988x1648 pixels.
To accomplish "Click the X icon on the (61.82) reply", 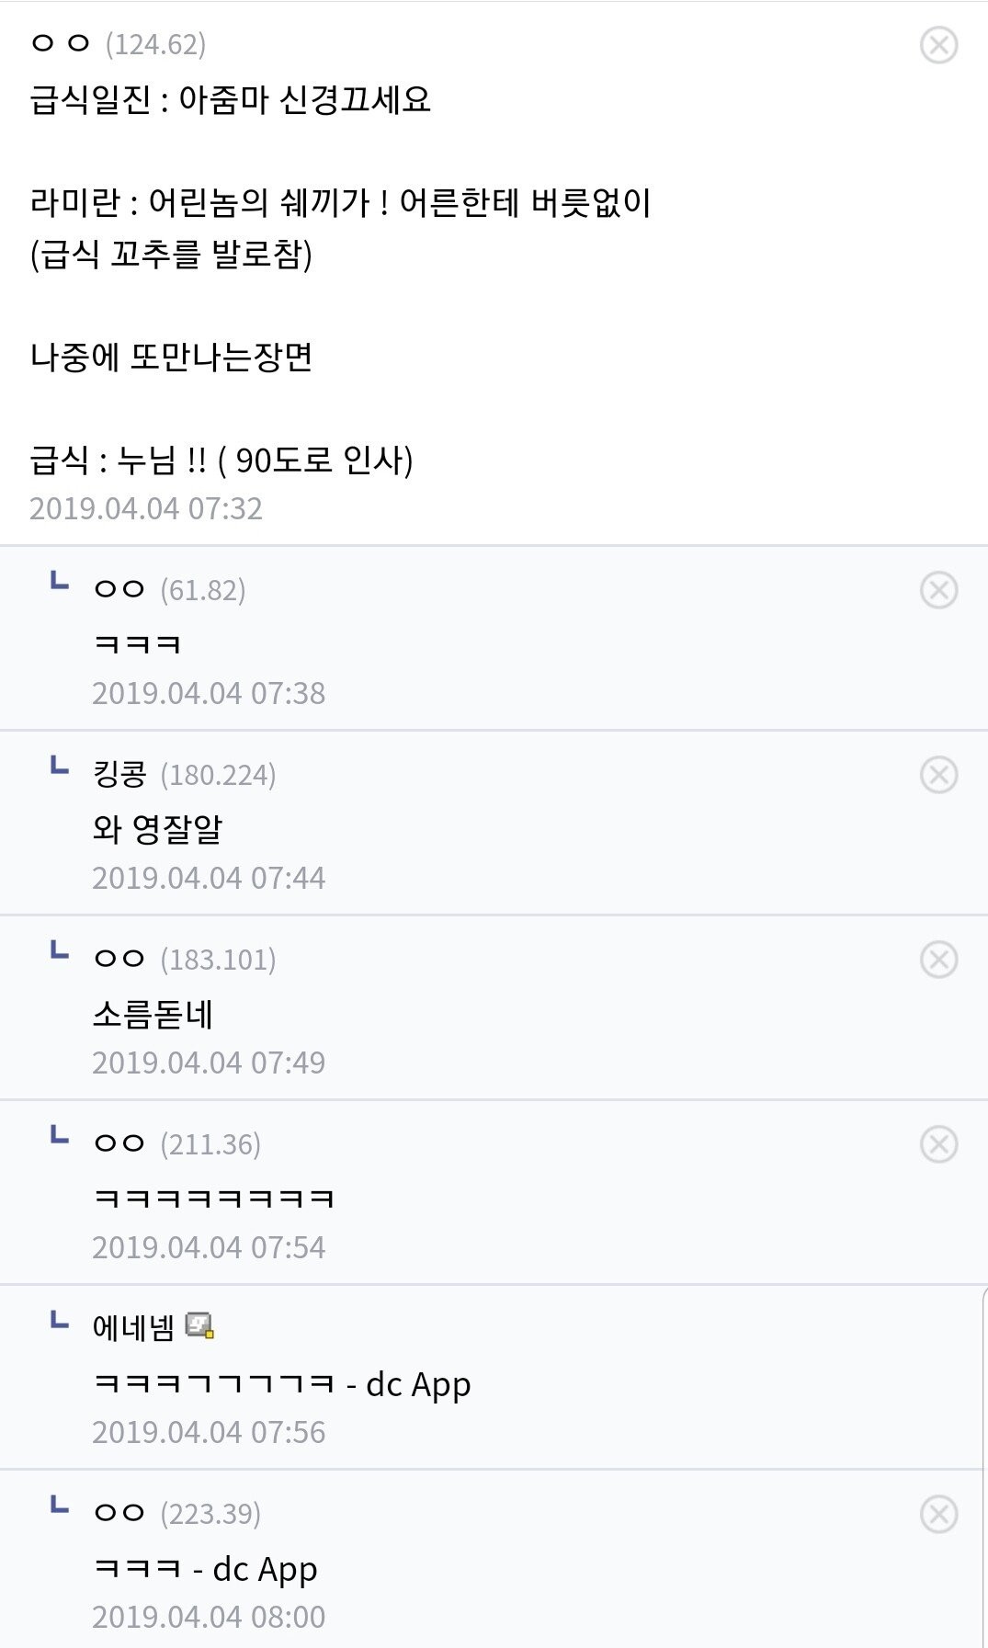I will (x=938, y=590).
